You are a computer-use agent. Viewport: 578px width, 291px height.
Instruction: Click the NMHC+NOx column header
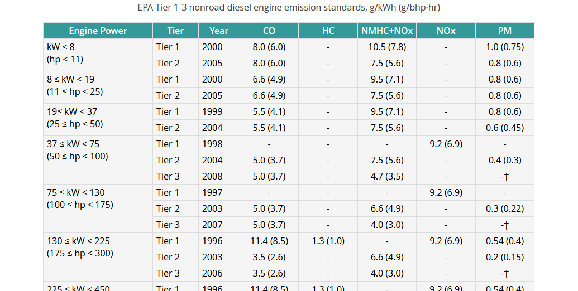387,31
